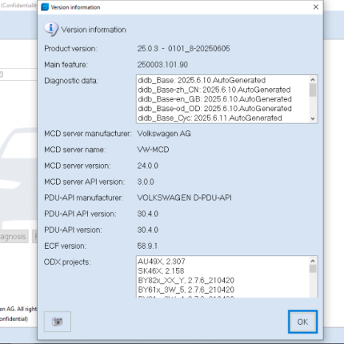This screenshot has width=344, height=344.
Task: Click the VOLKSWAGEN D-PDU-API value
Action: (x=184, y=198)
